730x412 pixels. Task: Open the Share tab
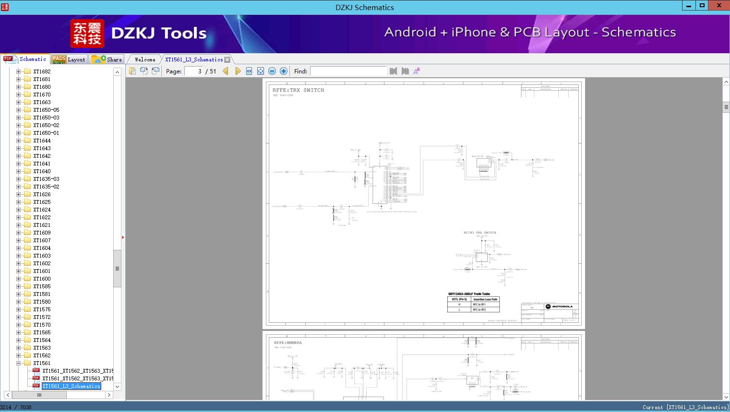[108, 59]
